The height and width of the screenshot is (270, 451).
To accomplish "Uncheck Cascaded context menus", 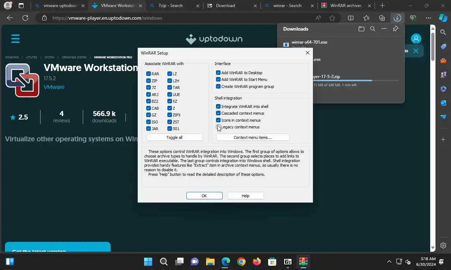I will pyautogui.click(x=218, y=113).
